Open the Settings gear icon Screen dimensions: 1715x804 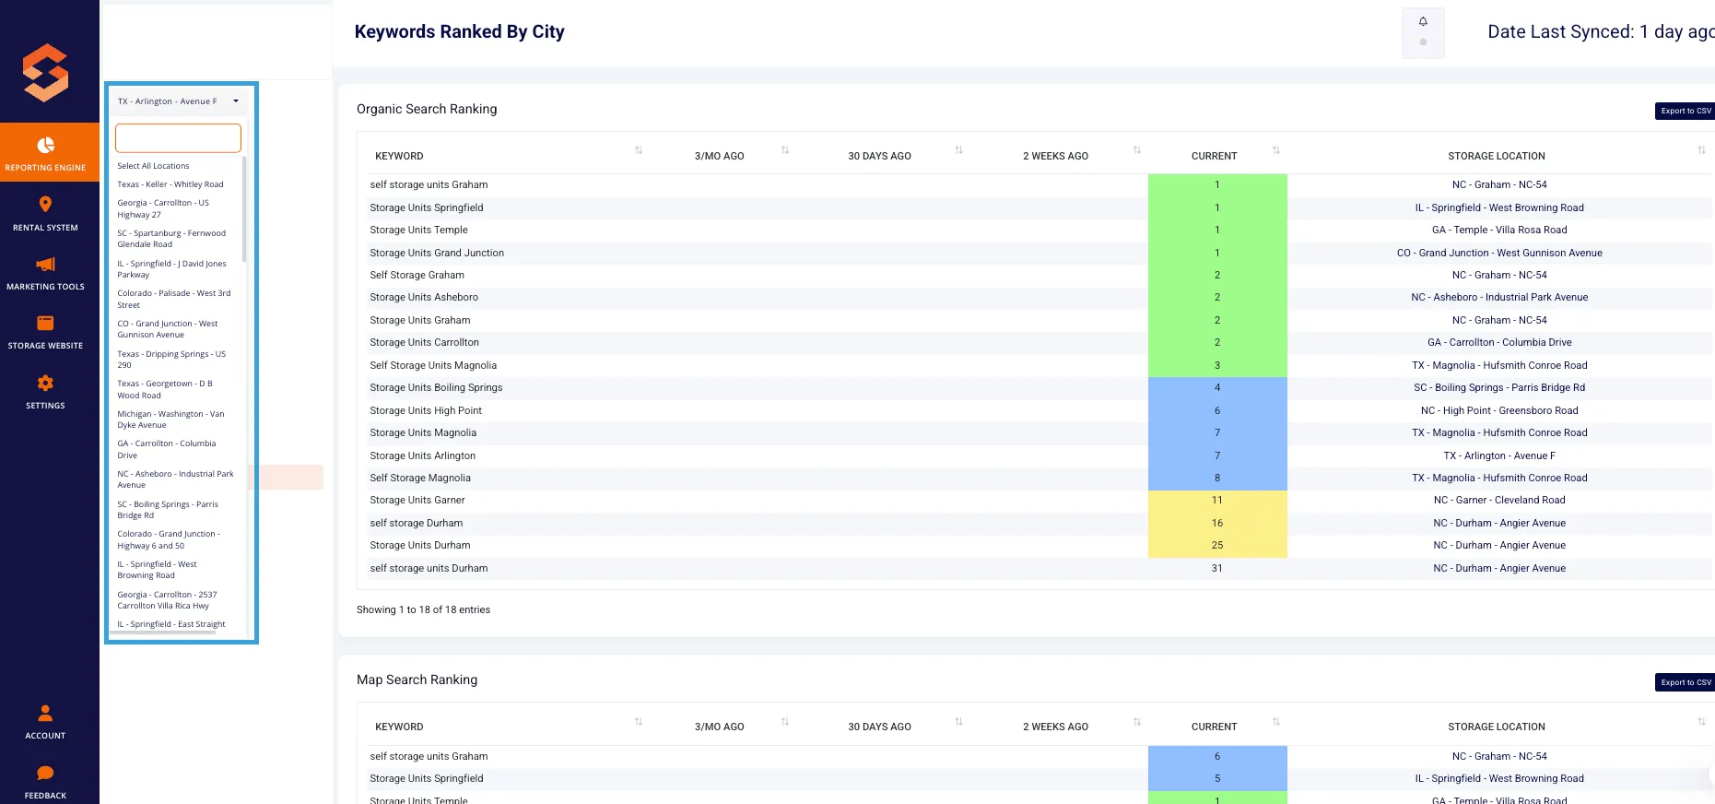pyautogui.click(x=45, y=383)
